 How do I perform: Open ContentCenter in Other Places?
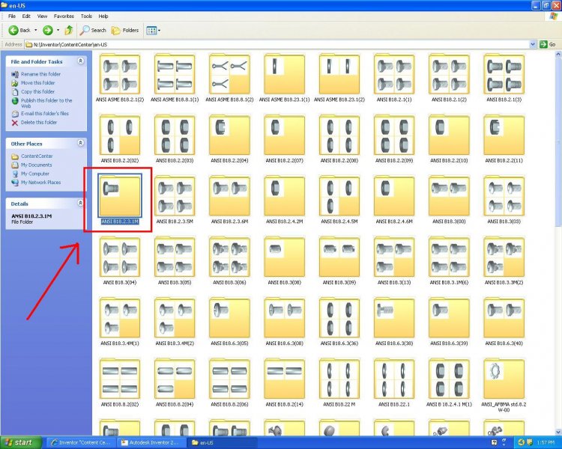[x=37, y=156]
